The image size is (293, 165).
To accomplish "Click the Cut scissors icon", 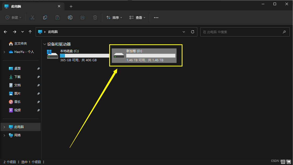I will 33,17.
